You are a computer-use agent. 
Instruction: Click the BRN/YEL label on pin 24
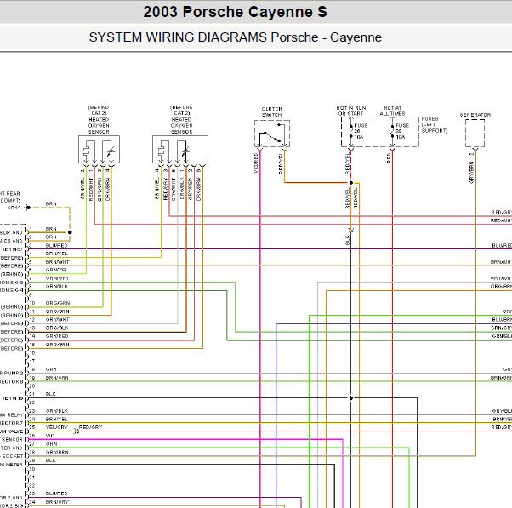[57, 419]
